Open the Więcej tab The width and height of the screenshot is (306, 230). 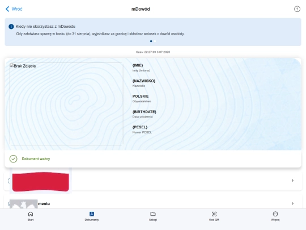coord(275,216)
